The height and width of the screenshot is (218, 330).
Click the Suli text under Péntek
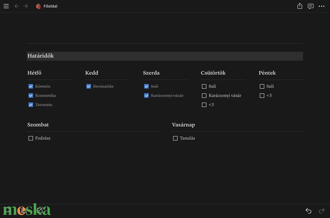point(270,86)
